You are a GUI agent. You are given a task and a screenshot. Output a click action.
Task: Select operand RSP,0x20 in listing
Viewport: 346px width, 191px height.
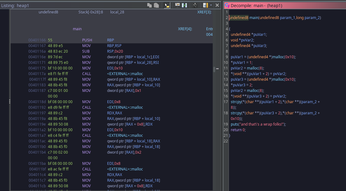(115, 51)
